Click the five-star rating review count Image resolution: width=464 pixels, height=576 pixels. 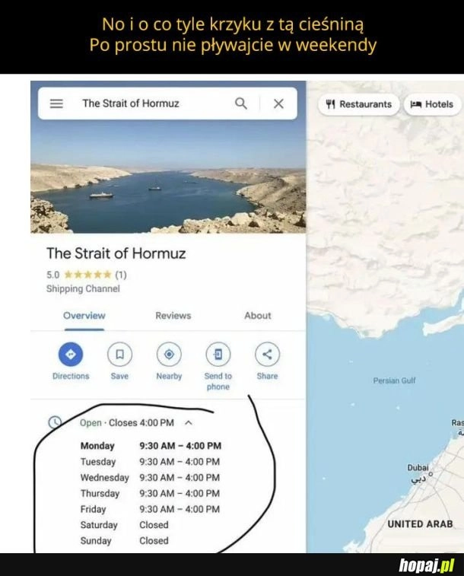coord(121,275)
